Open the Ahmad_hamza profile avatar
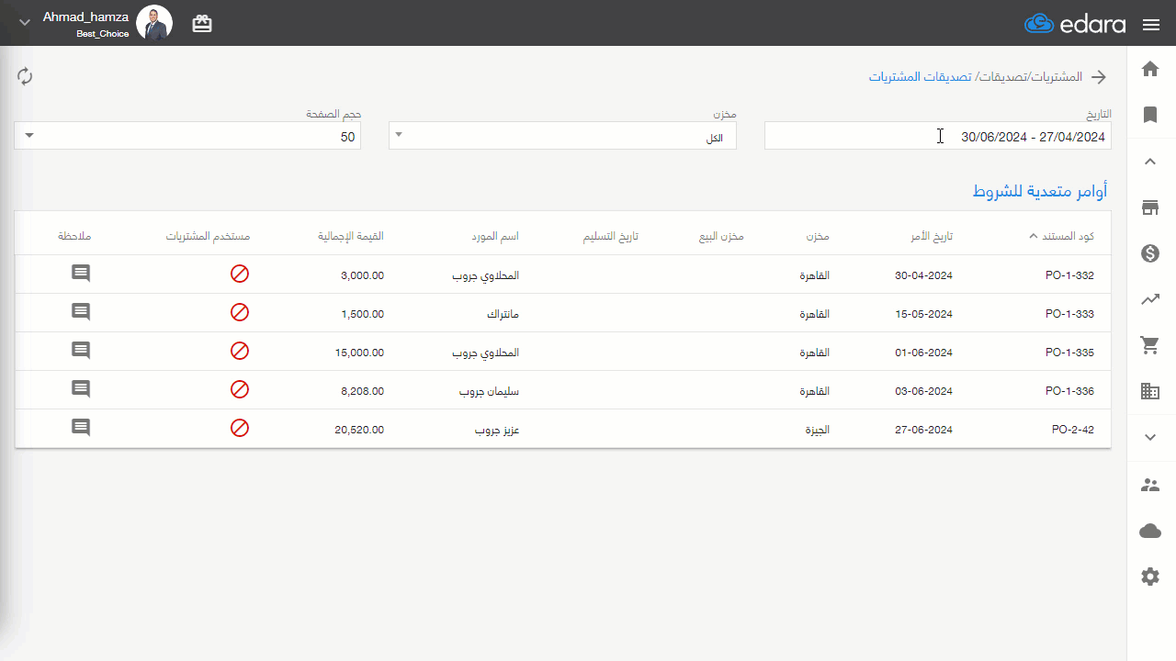The image size is (1176, 661). coord(154,22)
